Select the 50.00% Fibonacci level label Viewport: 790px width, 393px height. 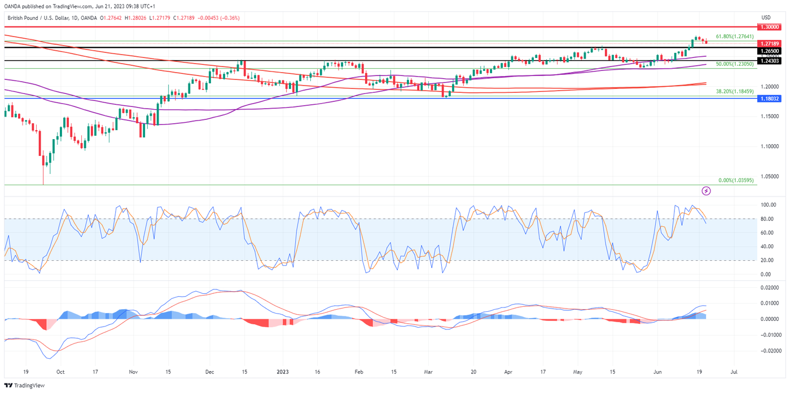pyautogui.click(x=734, y=64)
